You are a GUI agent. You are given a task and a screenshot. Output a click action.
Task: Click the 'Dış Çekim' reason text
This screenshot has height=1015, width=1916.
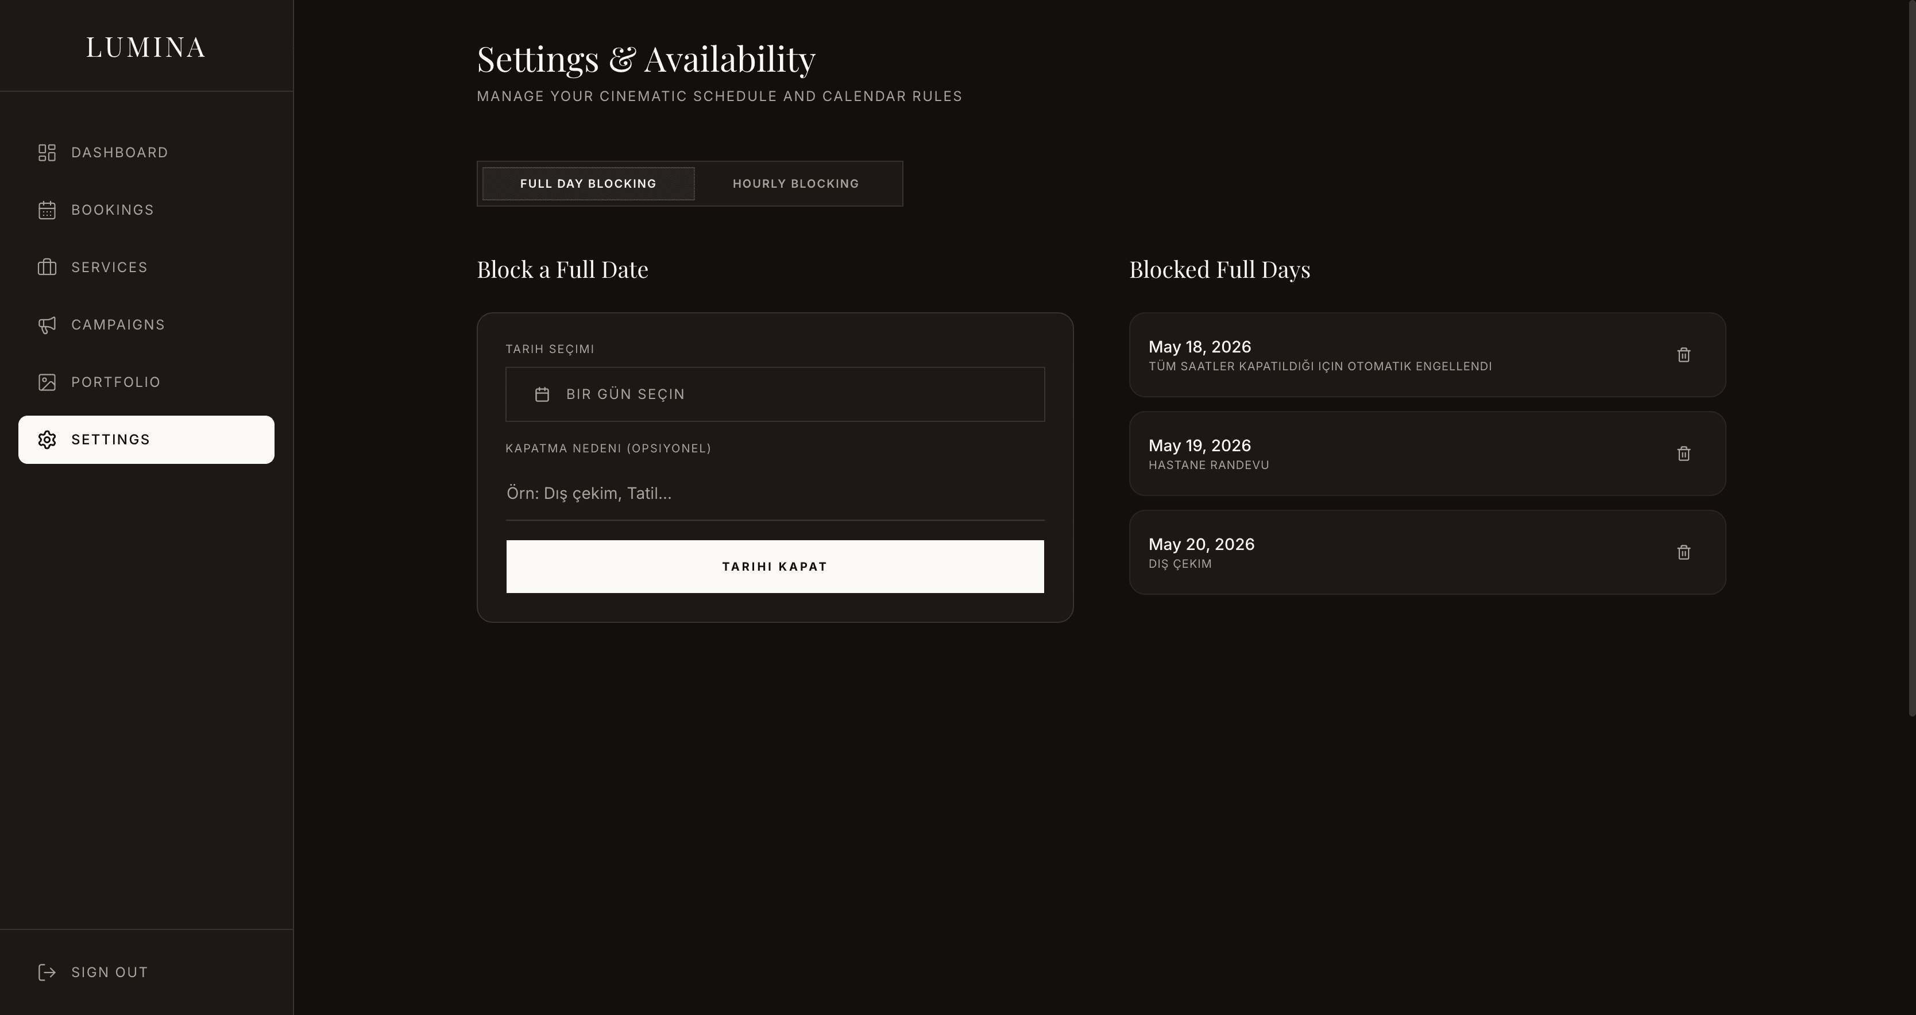click(x=1180, y=564)
